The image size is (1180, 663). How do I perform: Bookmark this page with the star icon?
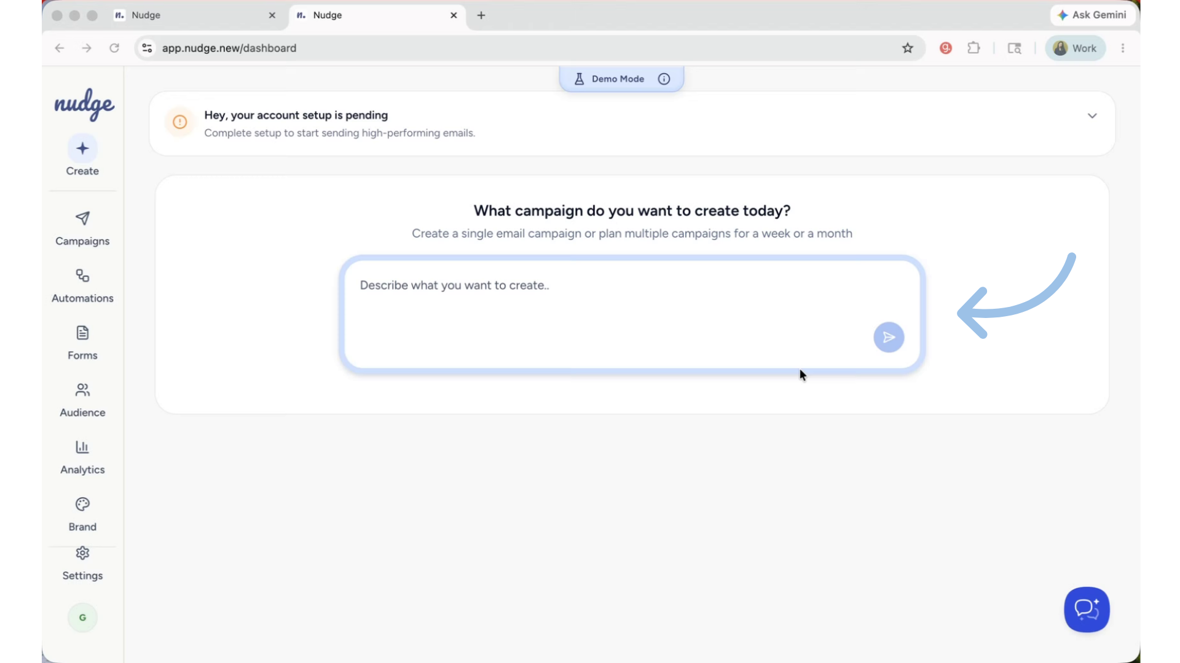pos(908,48)
